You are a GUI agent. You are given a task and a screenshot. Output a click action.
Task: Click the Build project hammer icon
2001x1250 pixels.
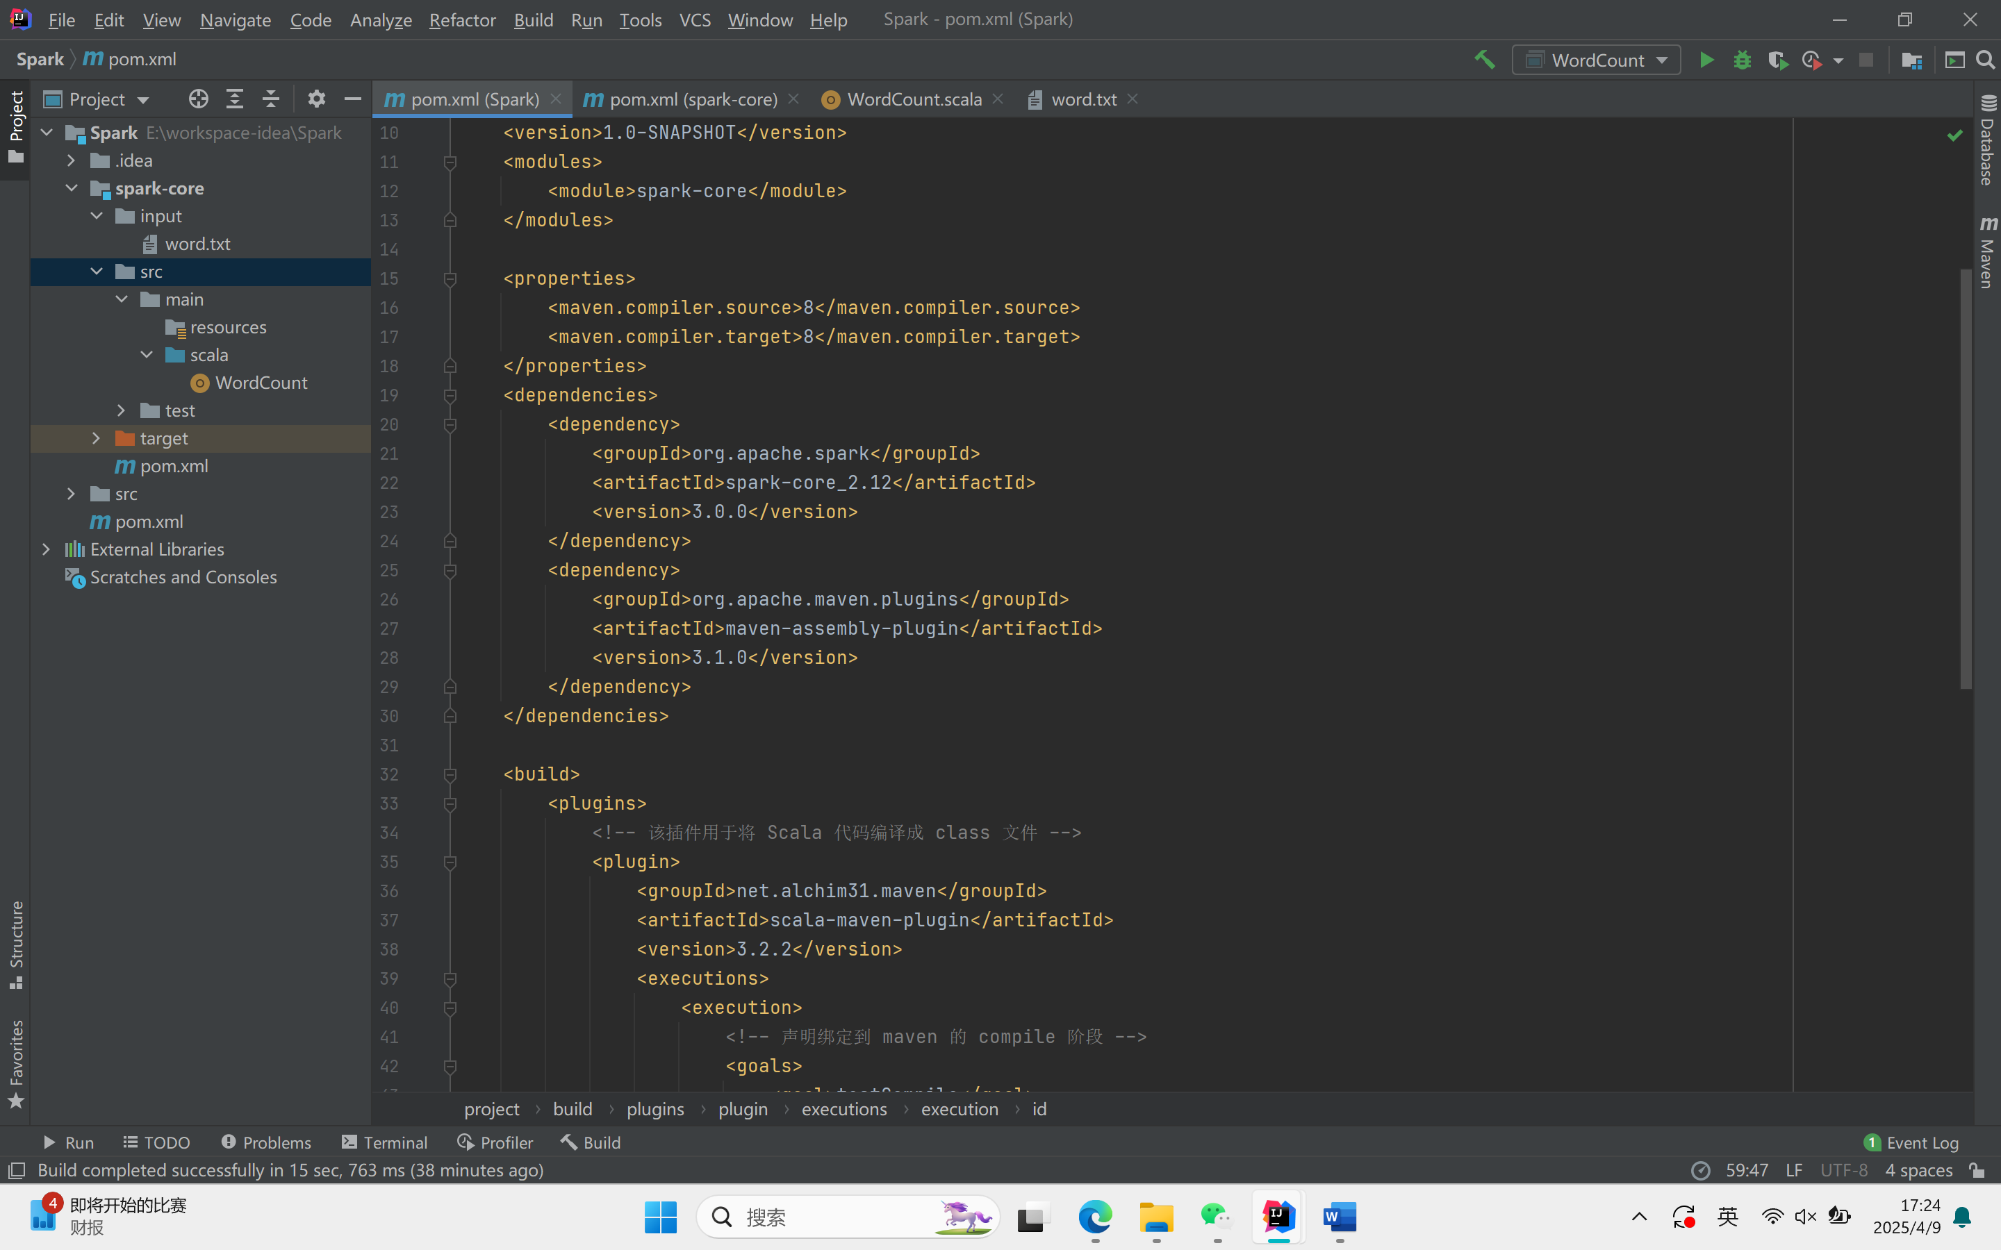coord(1485,60)
